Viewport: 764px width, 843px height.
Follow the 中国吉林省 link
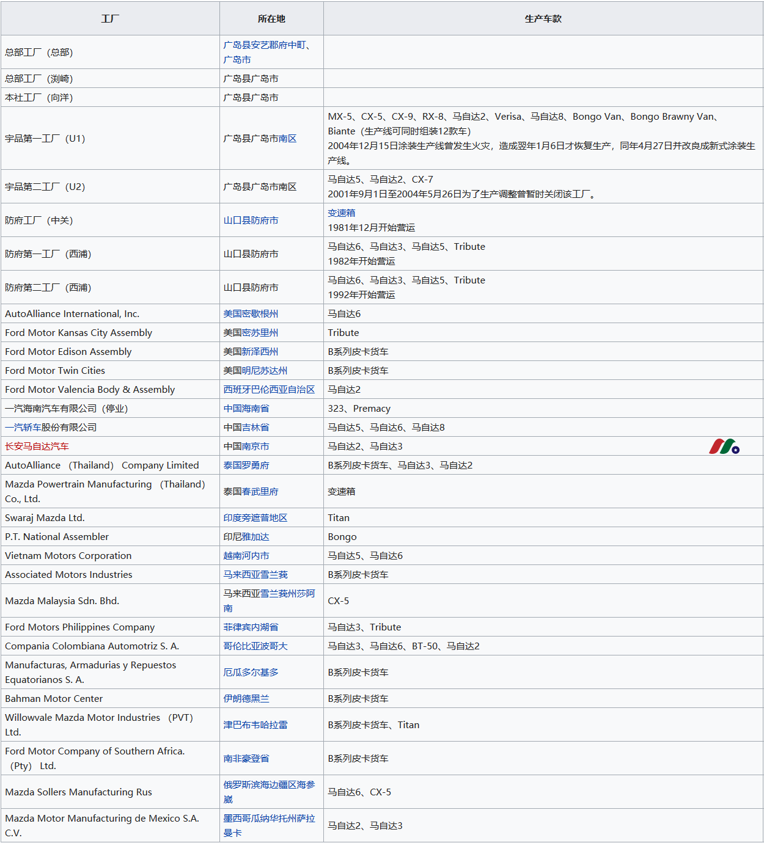click(246, 428)
